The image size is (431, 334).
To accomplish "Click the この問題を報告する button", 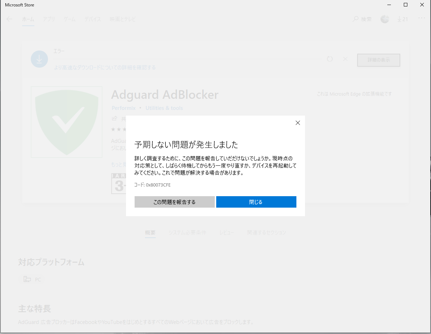I will pyautogui.click(x=174, y=202).
